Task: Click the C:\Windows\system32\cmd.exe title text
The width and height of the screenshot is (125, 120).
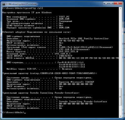Action: coord(21,4)
